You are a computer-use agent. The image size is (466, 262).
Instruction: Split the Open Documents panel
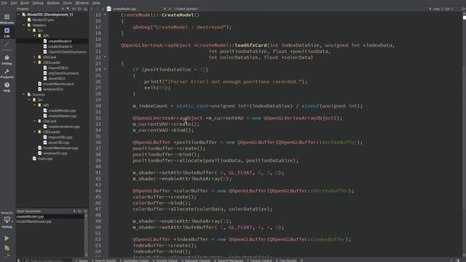[x=79, y=211]
